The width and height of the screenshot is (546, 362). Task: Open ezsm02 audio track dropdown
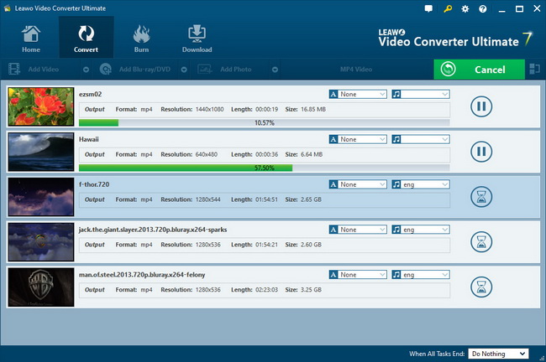(x=421, y=94)
